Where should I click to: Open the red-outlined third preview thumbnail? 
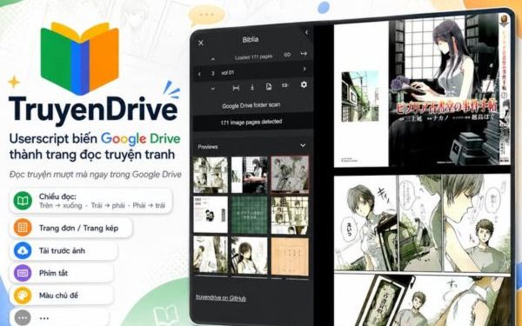pos(290,174)
